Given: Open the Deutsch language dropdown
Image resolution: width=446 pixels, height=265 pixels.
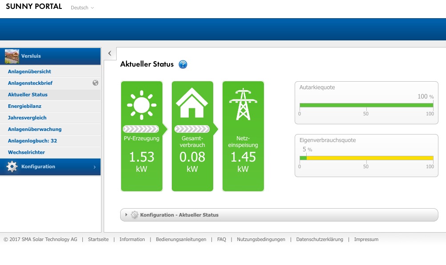Looking at the screenshot, I should (82, 8).
